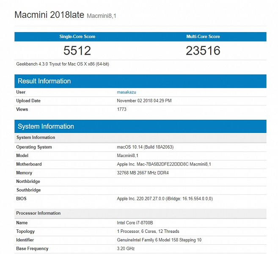This screenshot has height=254, width=278.
Task: Select the multi-core score value 23516
Action: [203, 50]
